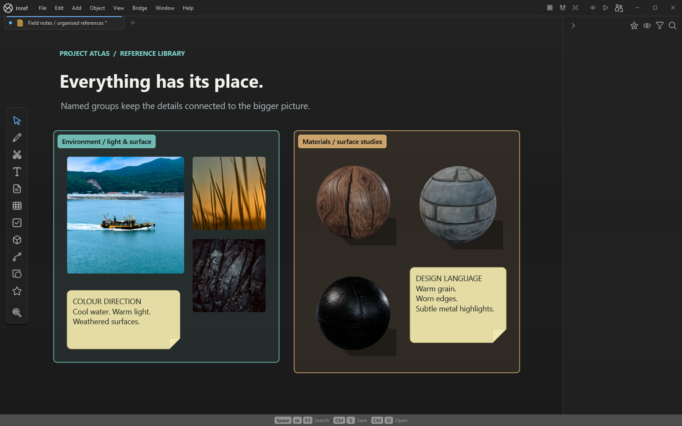Open the Help menu
Screen dimensions: 682x426
[x=188, y=8]
